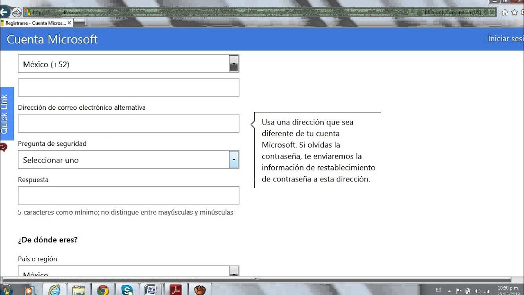Image resolution: width=524 pixels, height=295 pixels.
Task: Expand the Pregunta de seguridad dropdown arrow
Action: [234, 160]
